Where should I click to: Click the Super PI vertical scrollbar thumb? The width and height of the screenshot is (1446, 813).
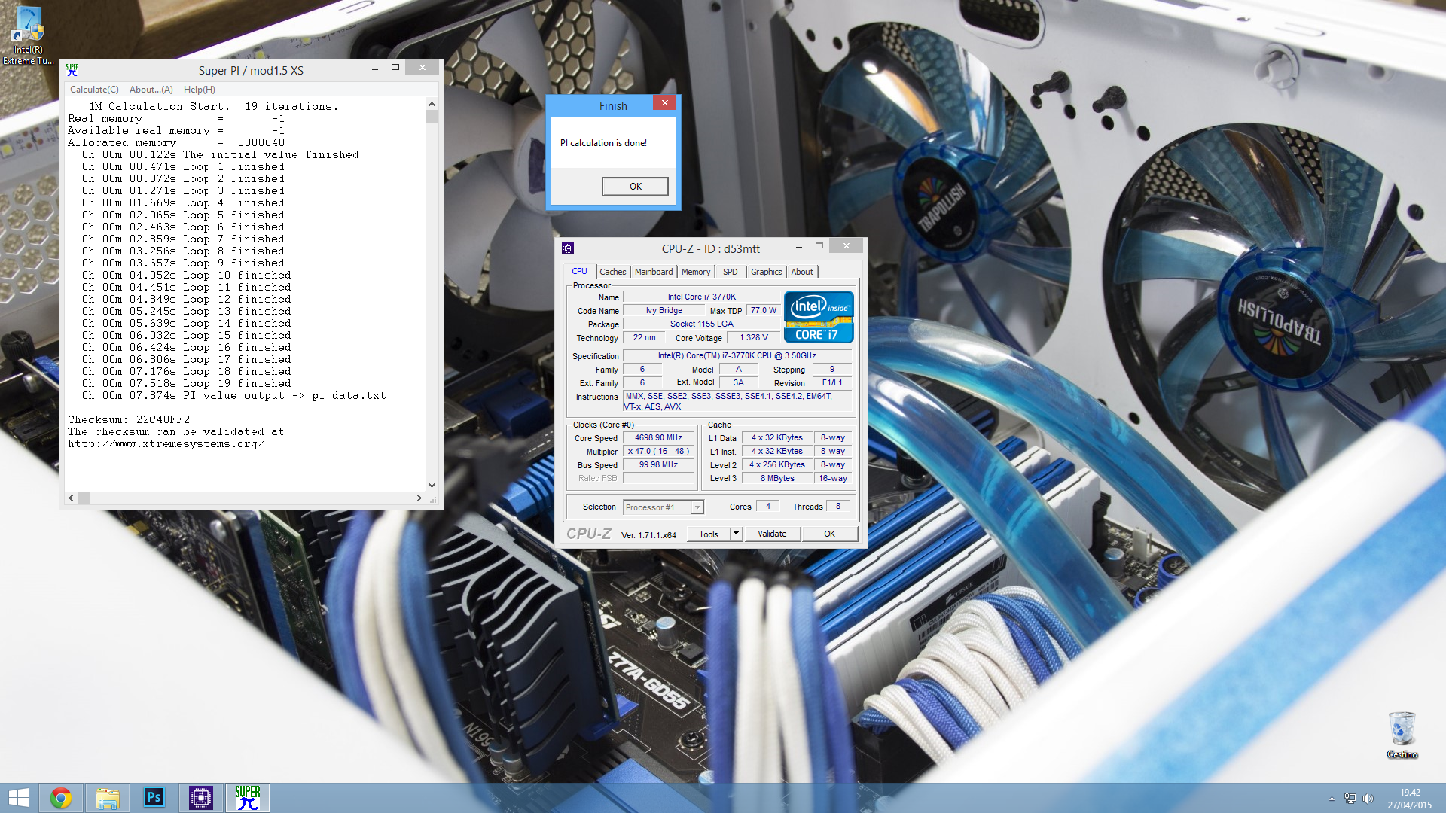(432, 117)
